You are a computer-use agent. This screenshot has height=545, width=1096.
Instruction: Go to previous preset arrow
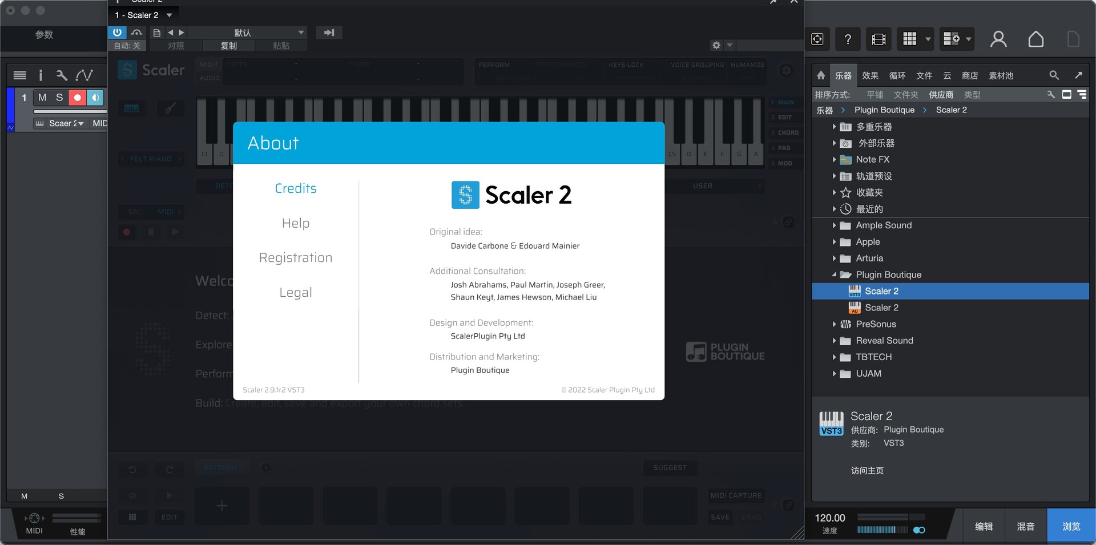170,33
